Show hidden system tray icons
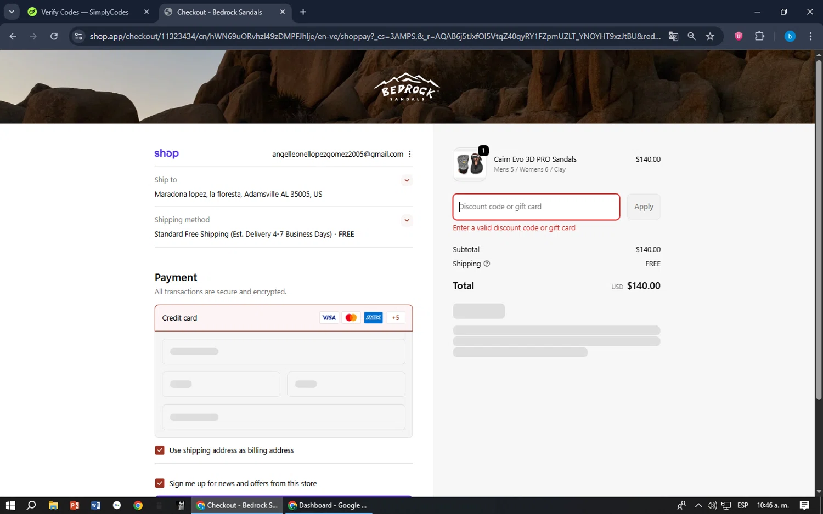 click(x=698, y=505)
